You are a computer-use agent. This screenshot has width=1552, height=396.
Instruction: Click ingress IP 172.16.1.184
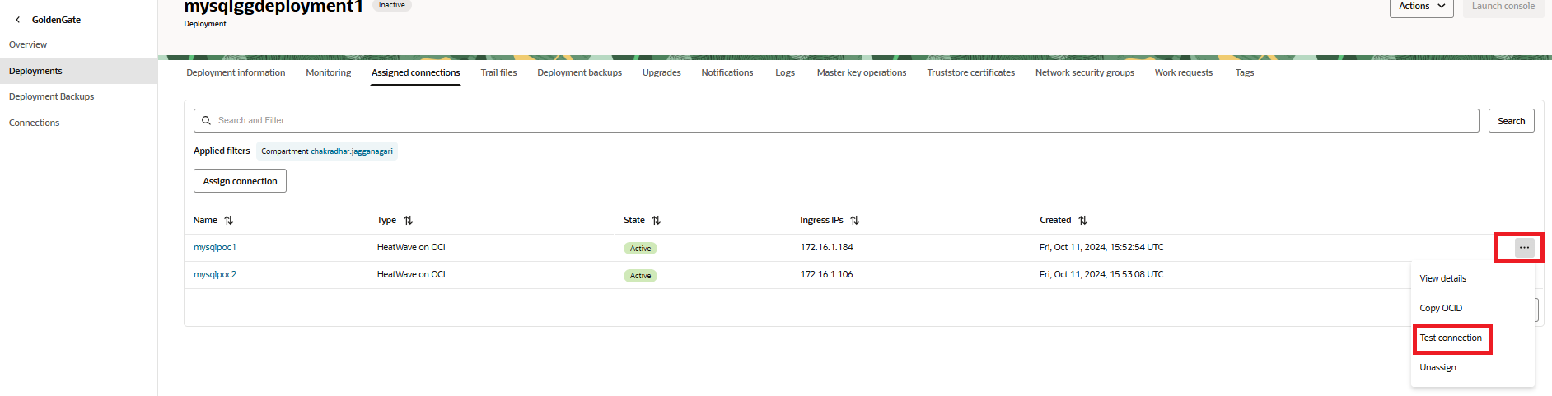pyautogui.click(x=826, y=247)
